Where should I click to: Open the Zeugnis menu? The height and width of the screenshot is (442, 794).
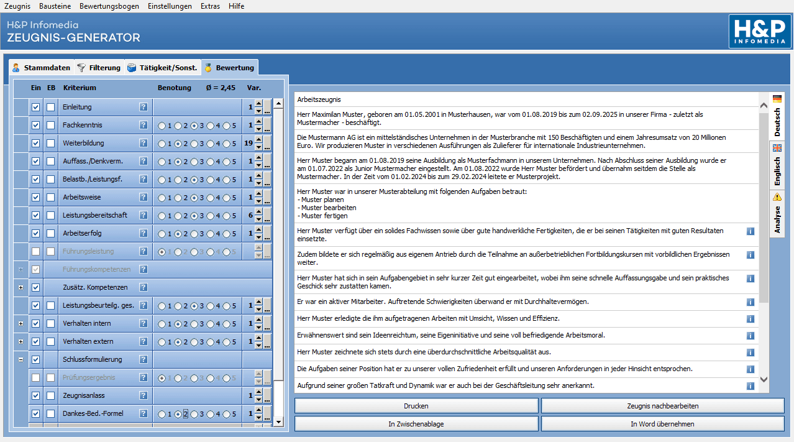17,6
